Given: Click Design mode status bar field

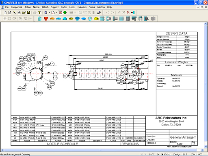Looking at the screenshot, I should 177,154.
